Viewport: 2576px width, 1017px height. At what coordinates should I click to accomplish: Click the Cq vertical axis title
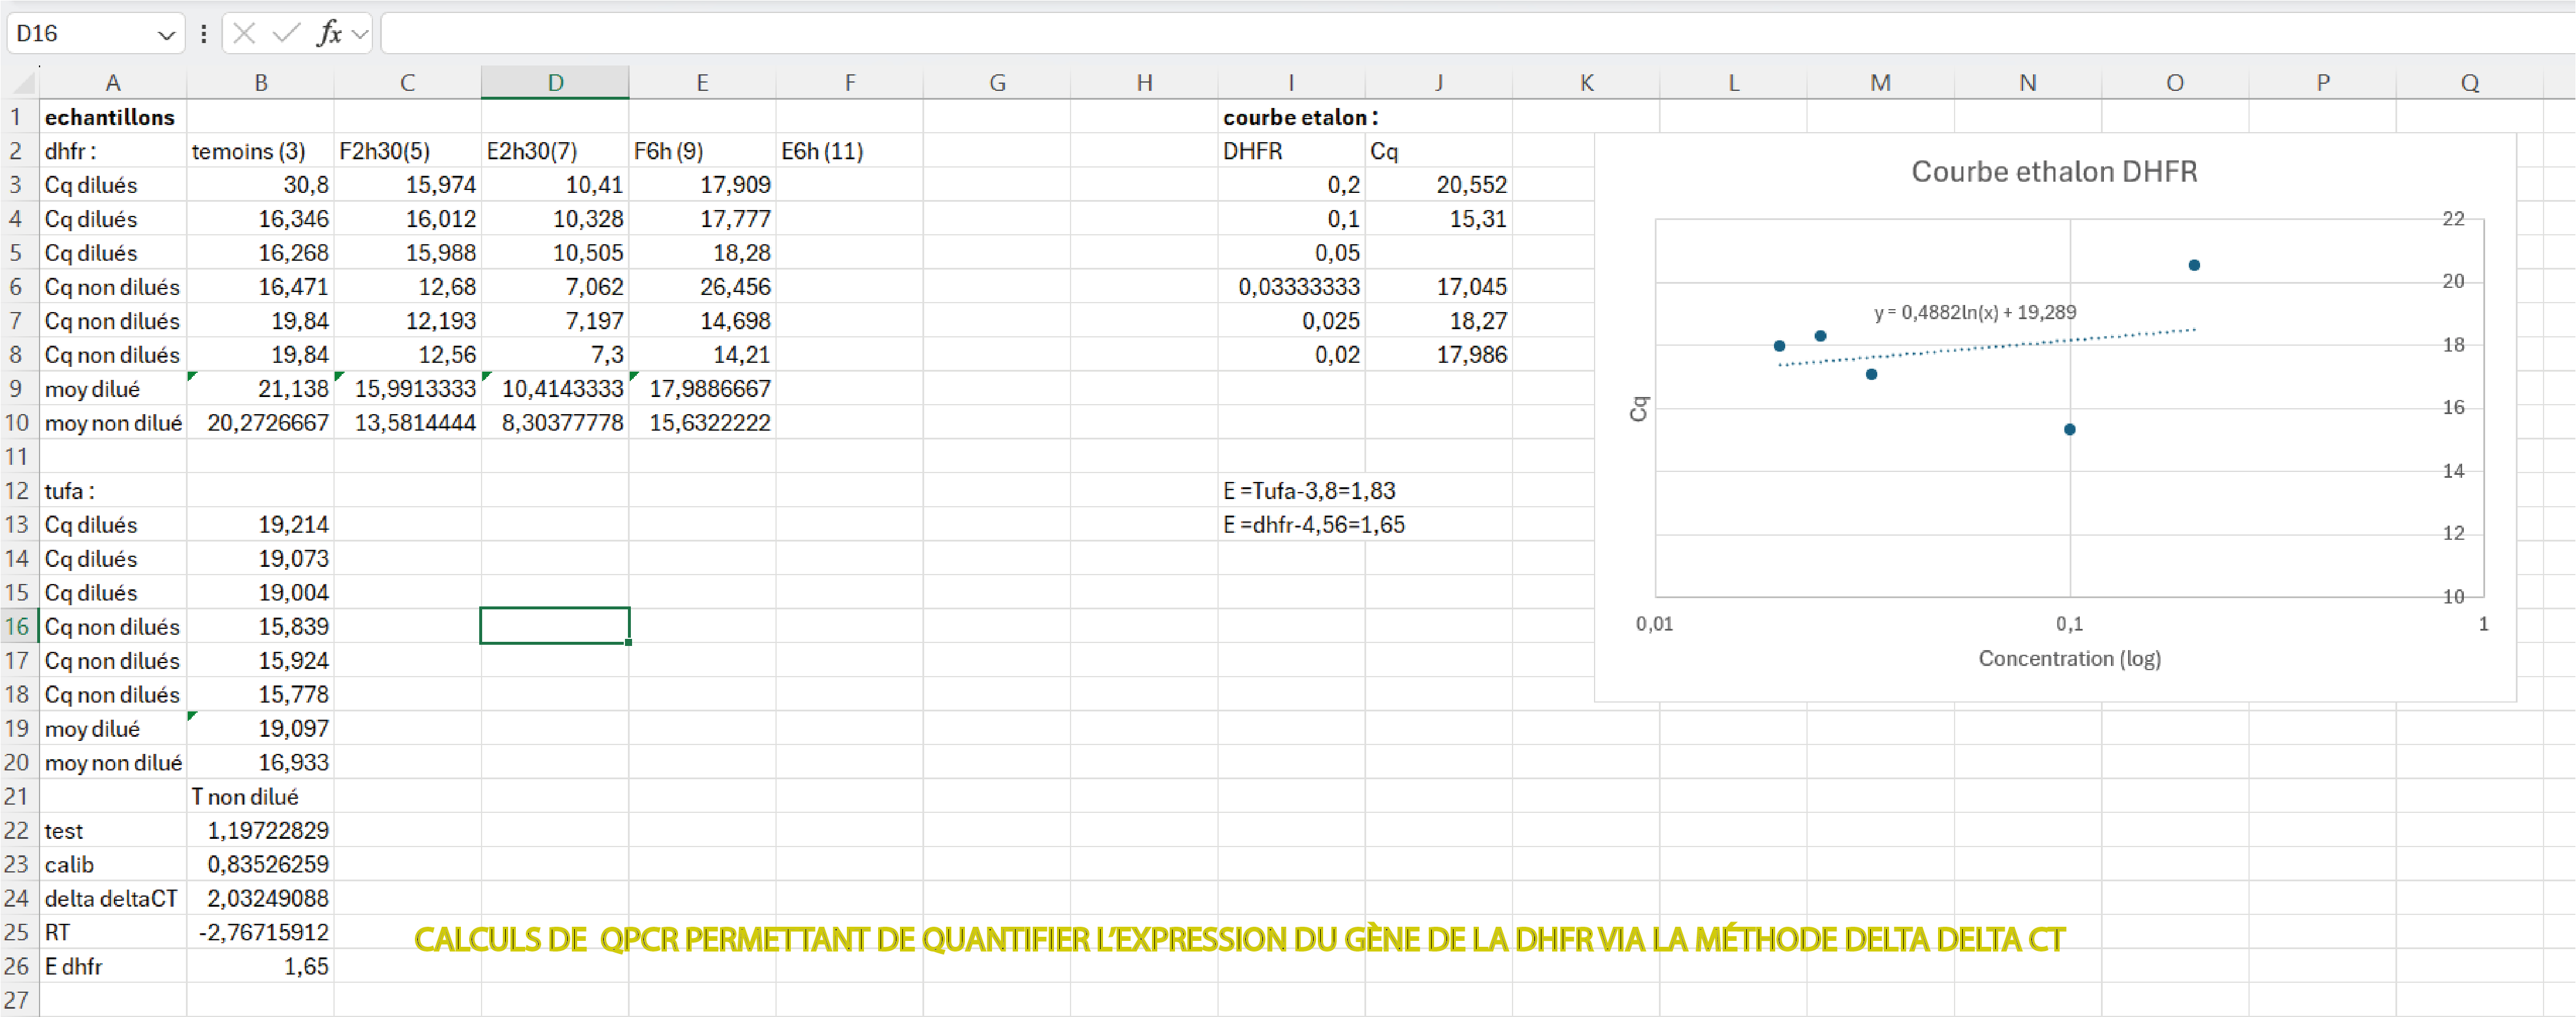coord(1638,408)
